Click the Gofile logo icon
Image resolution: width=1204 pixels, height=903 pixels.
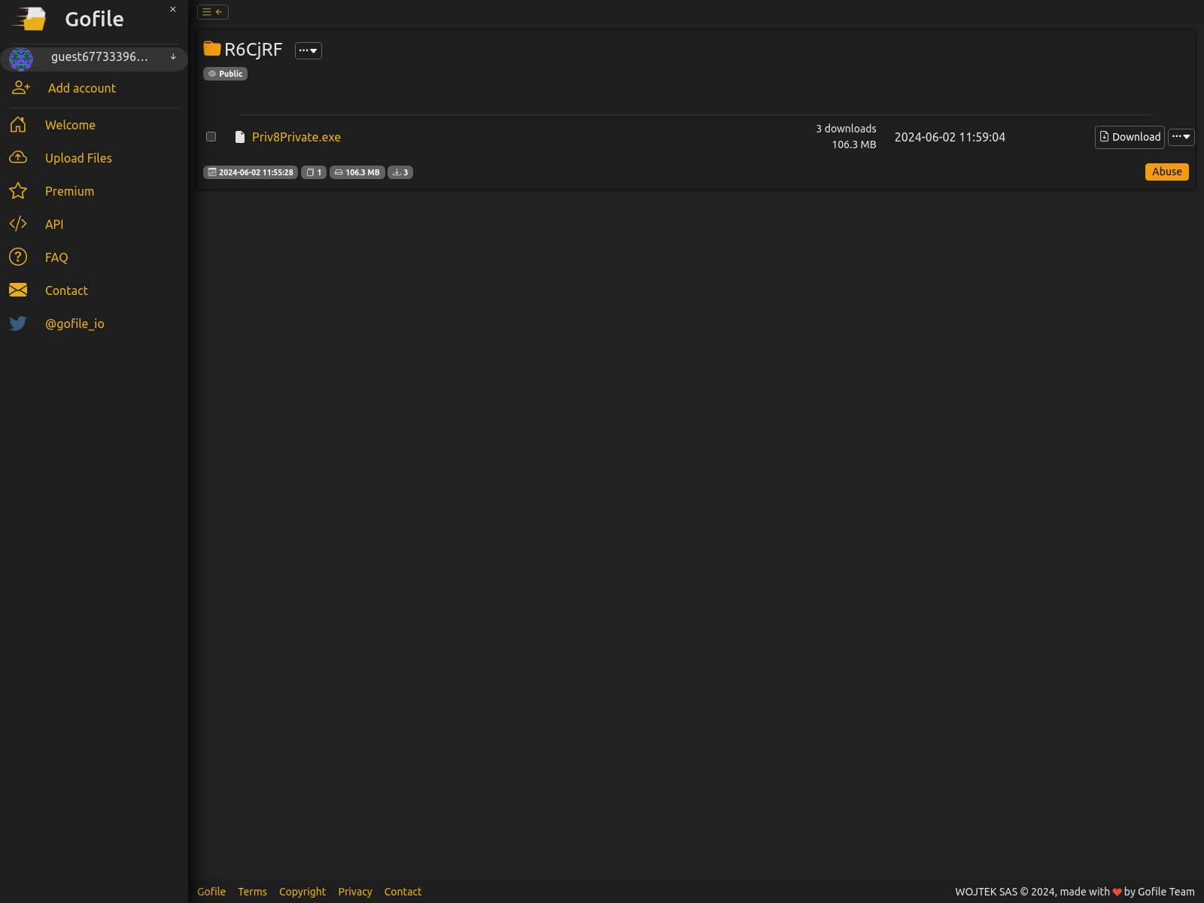29,19
